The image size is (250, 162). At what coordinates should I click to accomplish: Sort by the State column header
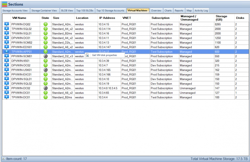(46, 18)
